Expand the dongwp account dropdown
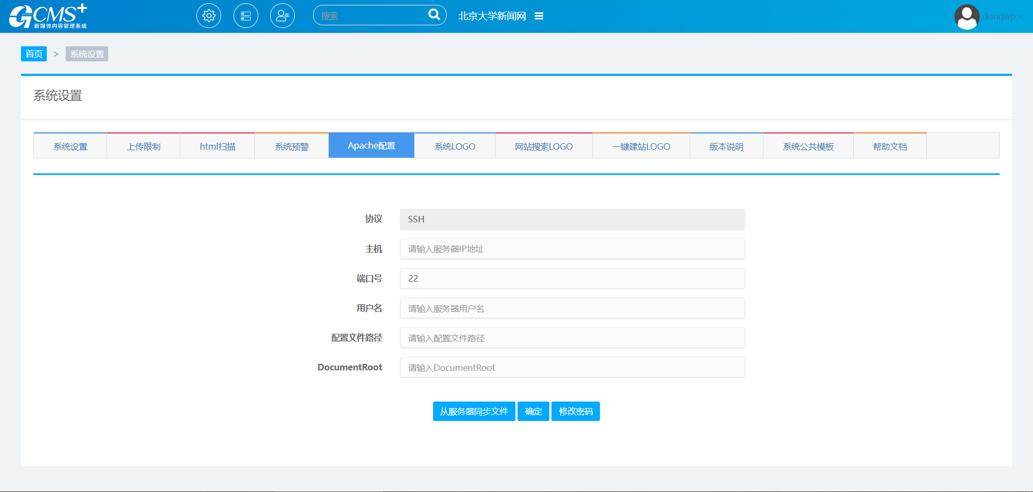 [x=1003, y=16]
